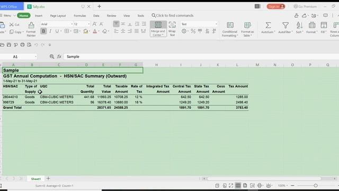Viewport: 339px width, 191px height.
Task: Expand underline style dropdown arrow
Action: pos(61,31)
